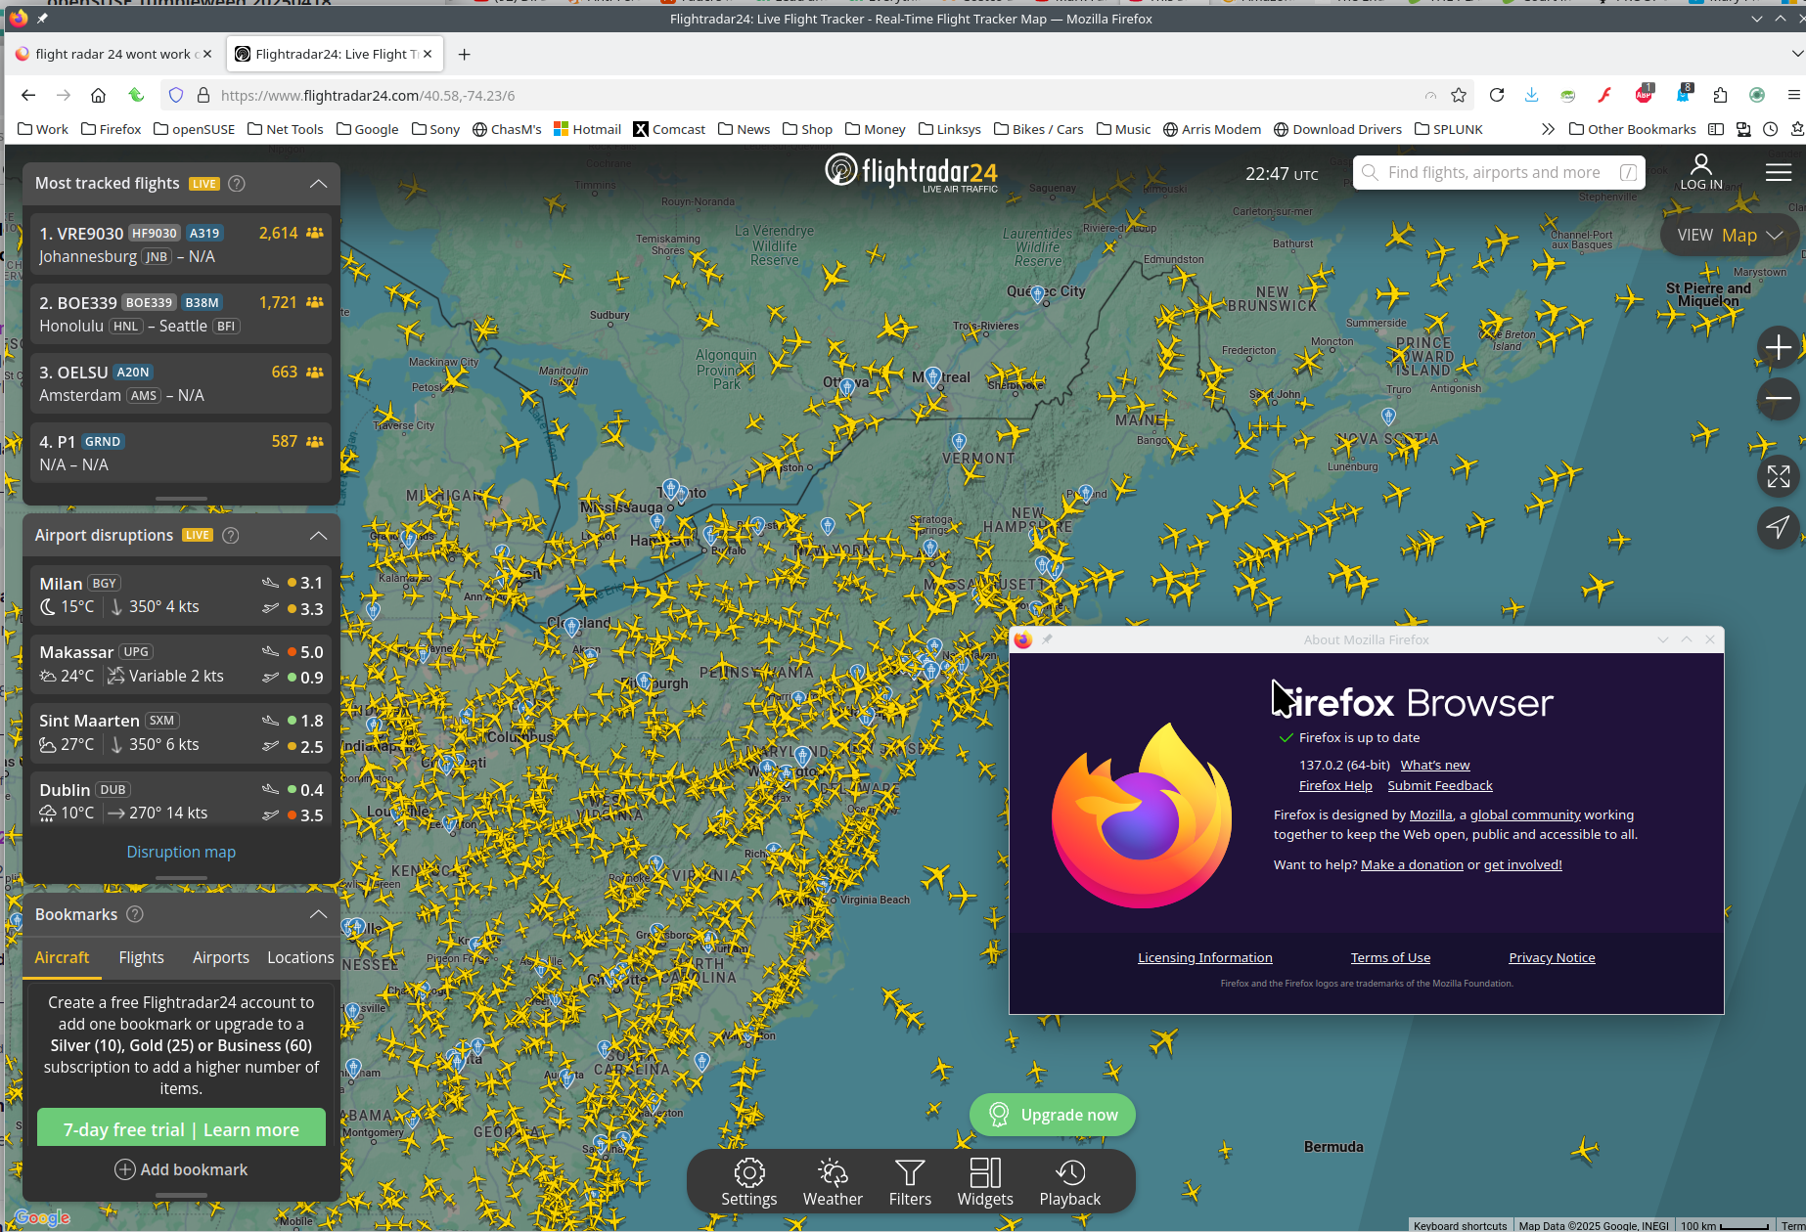This screenshot has height=1232, width=1806.
Task: Open a new browser tab
Action: pos(465,54)
